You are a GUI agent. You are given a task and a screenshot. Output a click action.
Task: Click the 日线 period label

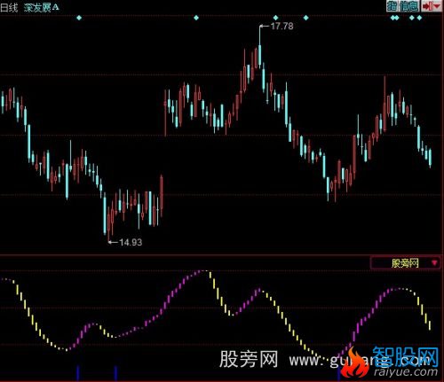[x=9, y=8]
